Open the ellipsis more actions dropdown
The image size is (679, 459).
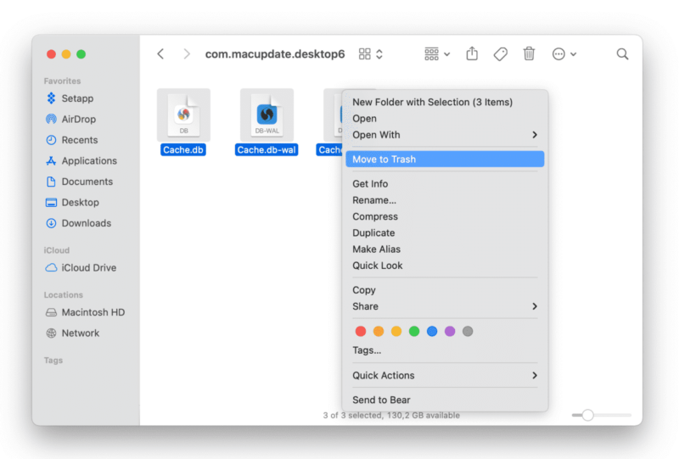point(564,53)
